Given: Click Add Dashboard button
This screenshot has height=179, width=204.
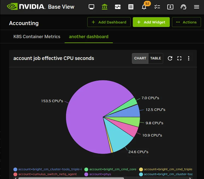Looking at the screenshot, I should [109, 22].
